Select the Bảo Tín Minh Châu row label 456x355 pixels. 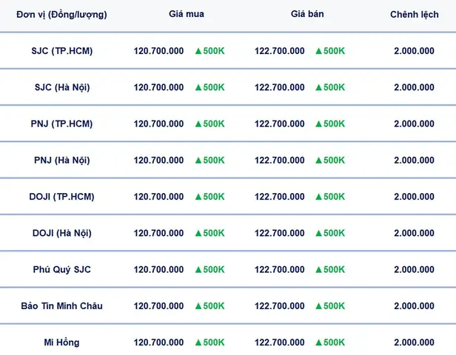point(62,306)
